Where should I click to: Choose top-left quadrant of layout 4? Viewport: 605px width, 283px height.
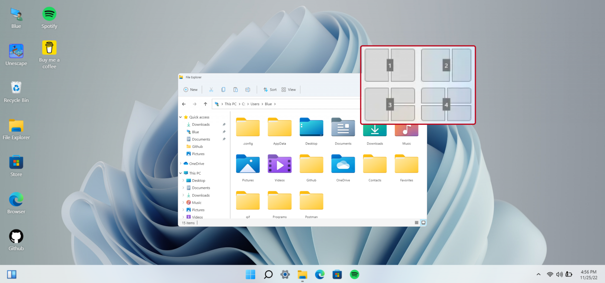point(433,96)
